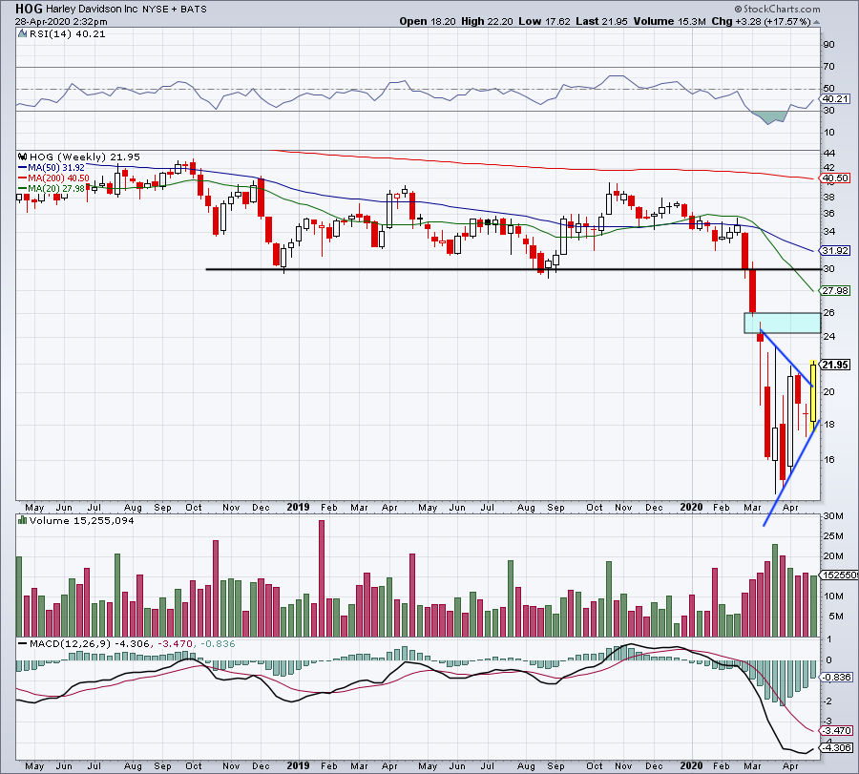Click the Last 21.95 quote value
Image resolution: width=859 pixels, height=774 pixels.
[x=601, y=21]
